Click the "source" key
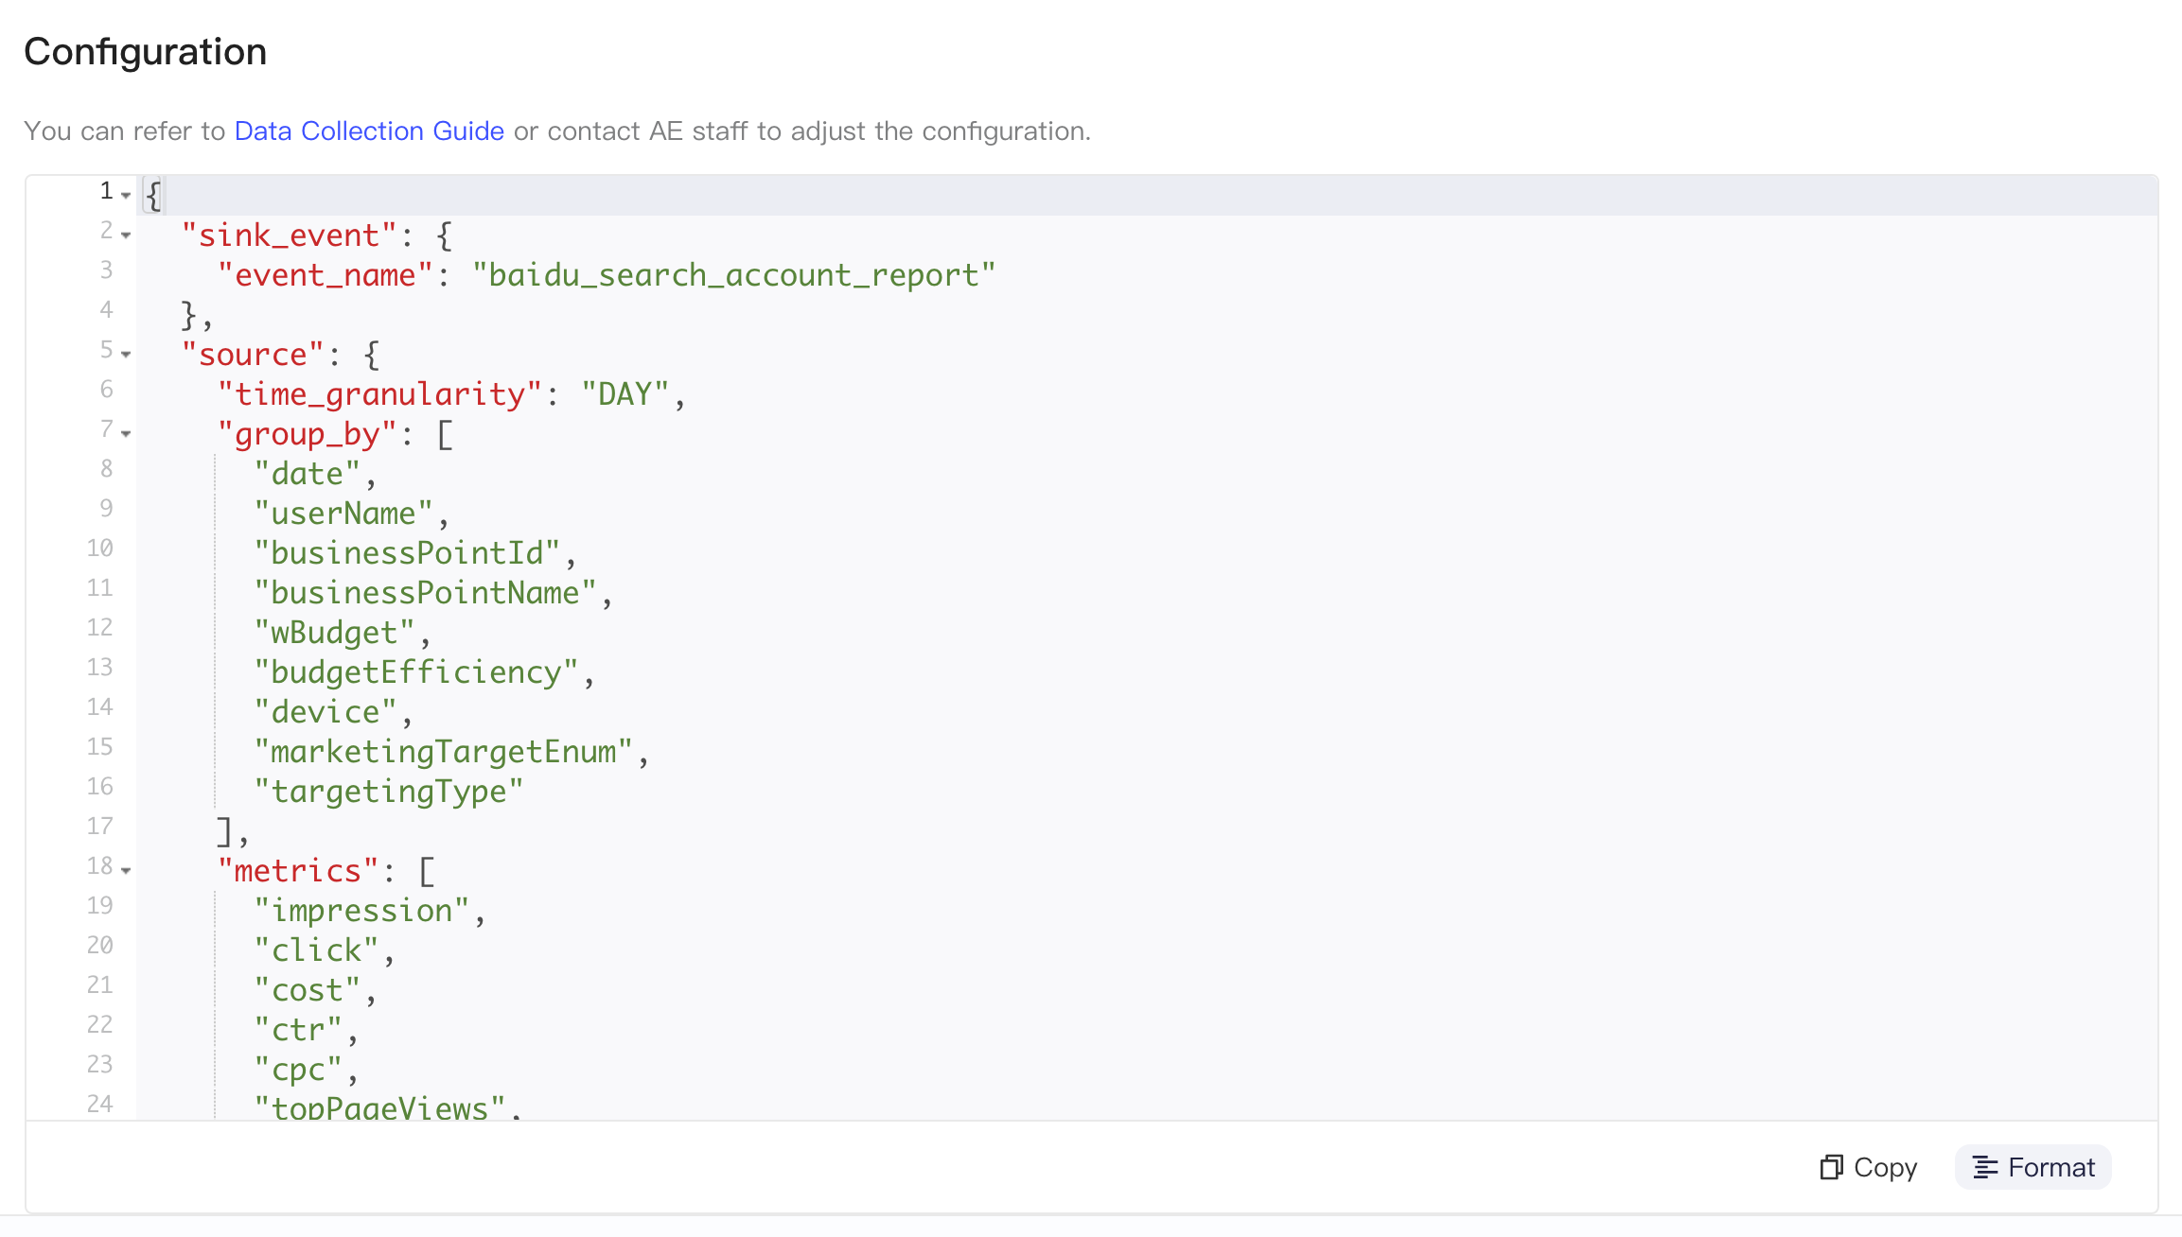The width and height of the screenshot is (2182, 1237). pos(253,355)
